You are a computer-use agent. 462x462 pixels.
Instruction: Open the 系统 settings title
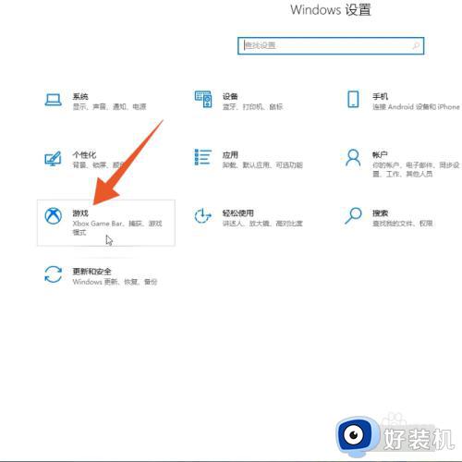[80, 96]
